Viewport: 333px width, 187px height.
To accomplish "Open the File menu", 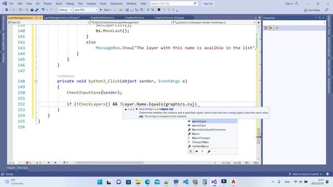I will [x=11, y=4].
